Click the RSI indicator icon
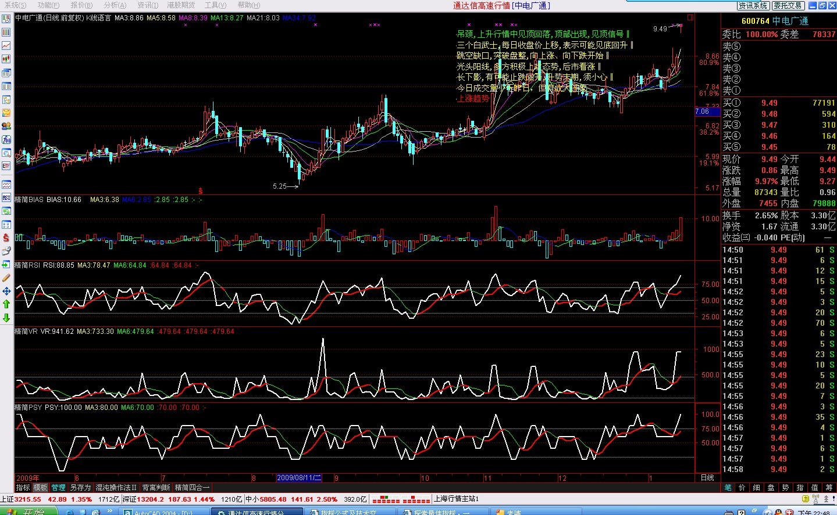Image resolution: width=837 pixels, height=515 pixels. tap(6, 197)
